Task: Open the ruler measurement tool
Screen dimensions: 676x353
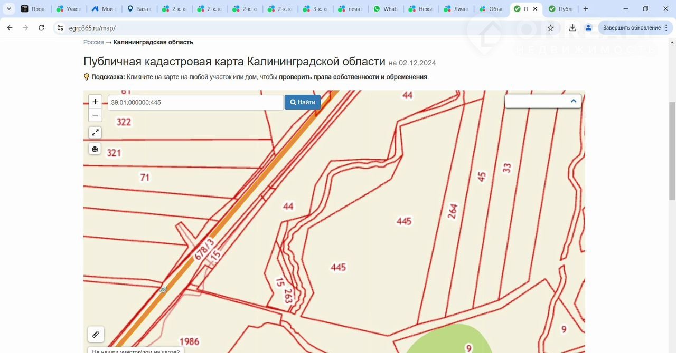Action: click(96, 334)
